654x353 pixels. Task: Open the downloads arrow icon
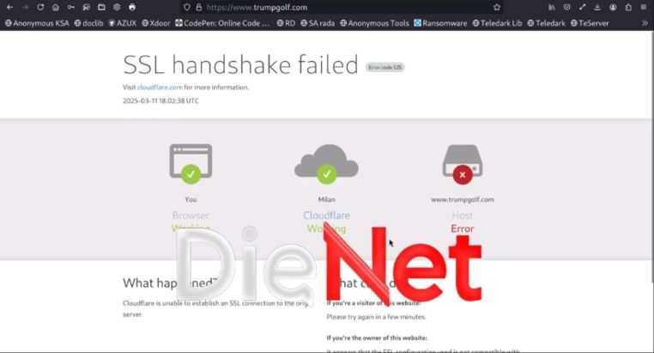597,7
